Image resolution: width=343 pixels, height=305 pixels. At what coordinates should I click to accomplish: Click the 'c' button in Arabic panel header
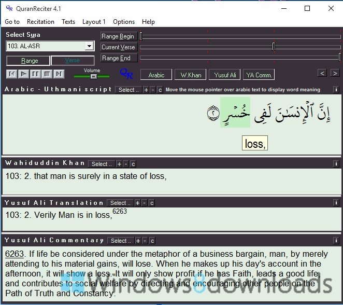click(x=160, y=90)
